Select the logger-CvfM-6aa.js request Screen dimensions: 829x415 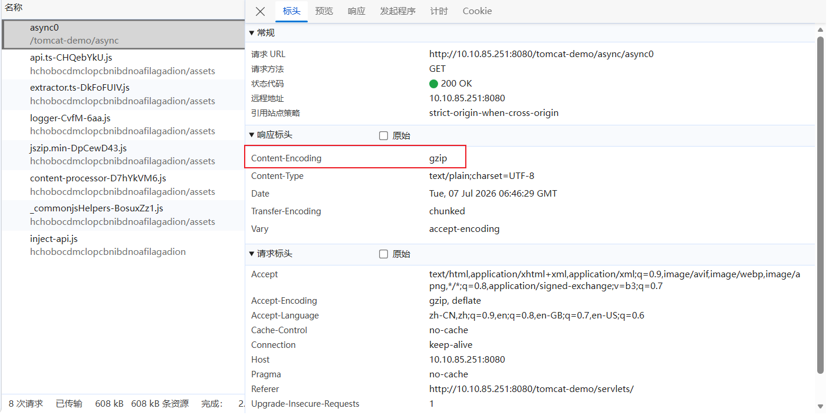[123, 125]
